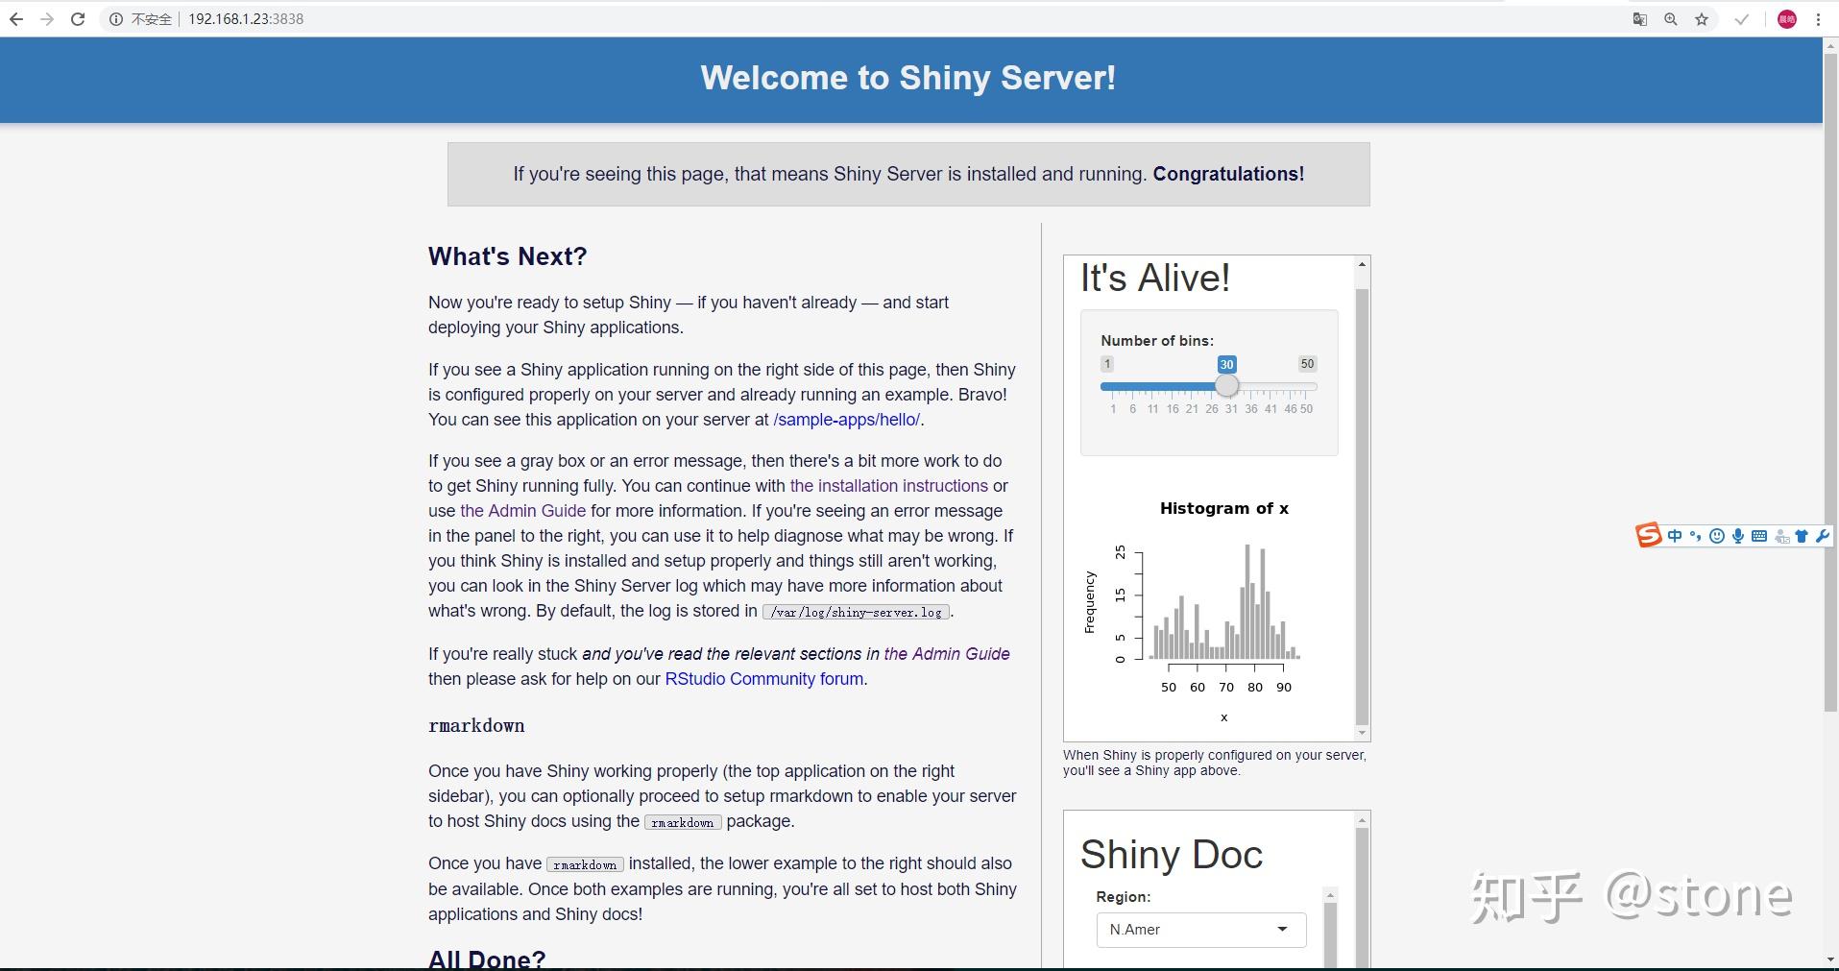
Task: Toggle punctuation width on the Sogou toolbar
Action: (1695, 536)
